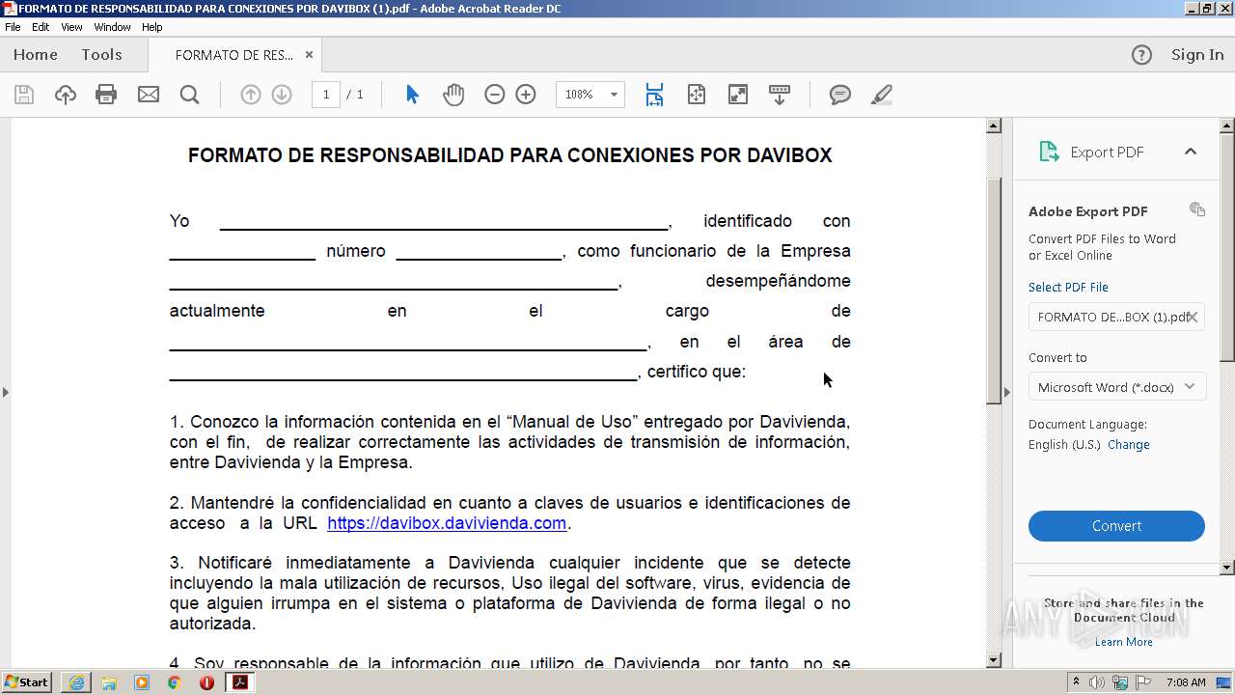Close the FORMATO DE RES document tab
Viewport: 1235px width, 695px height.
click(309, 55)
